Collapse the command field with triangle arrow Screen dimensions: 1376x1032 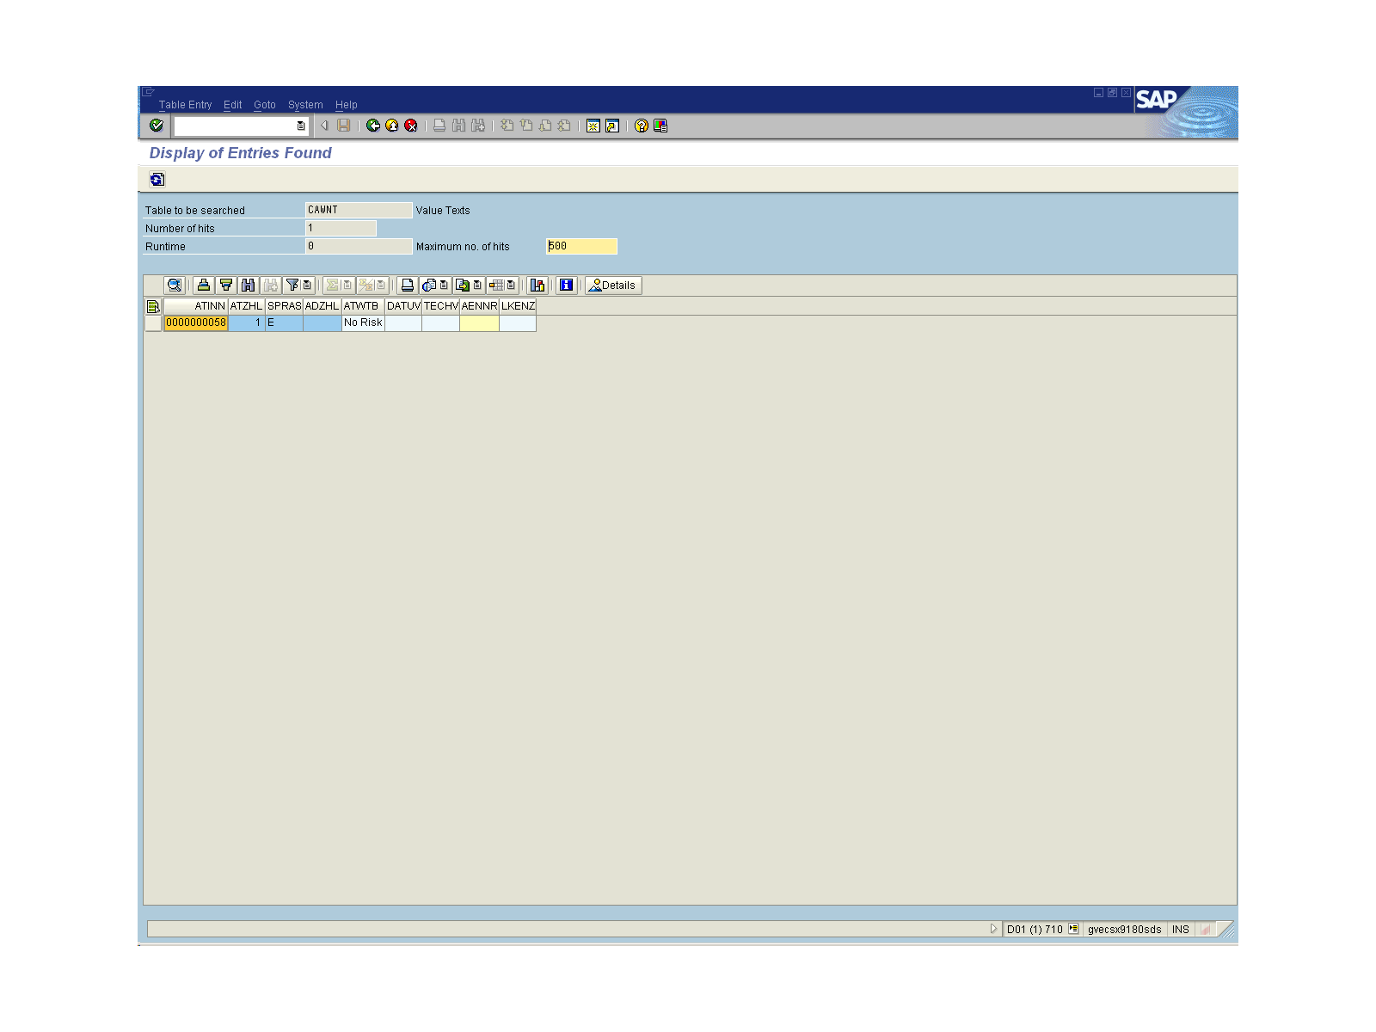coord(324,126)
